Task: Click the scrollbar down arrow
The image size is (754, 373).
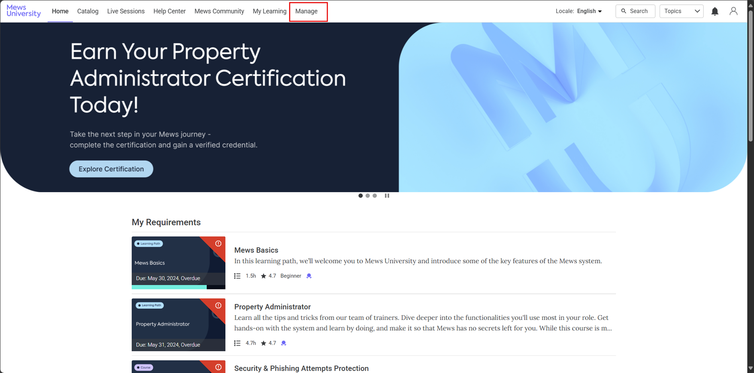Action: (x=751, y=368)
